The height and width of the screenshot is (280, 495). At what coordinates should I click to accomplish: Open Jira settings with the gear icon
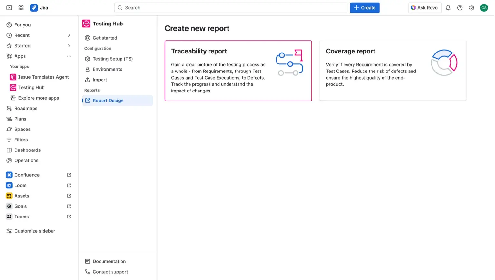(x=471, y=7)
